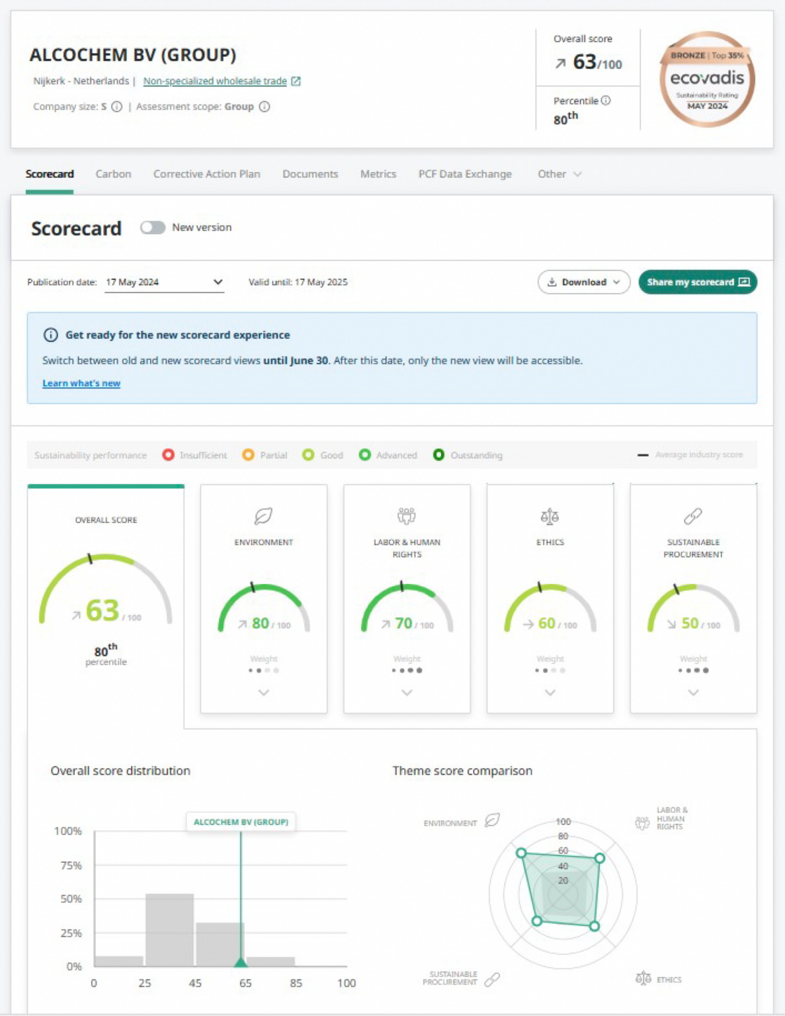Switch to the Carbon tab
Screen dimensions: 785x1016
coord(113,174)
